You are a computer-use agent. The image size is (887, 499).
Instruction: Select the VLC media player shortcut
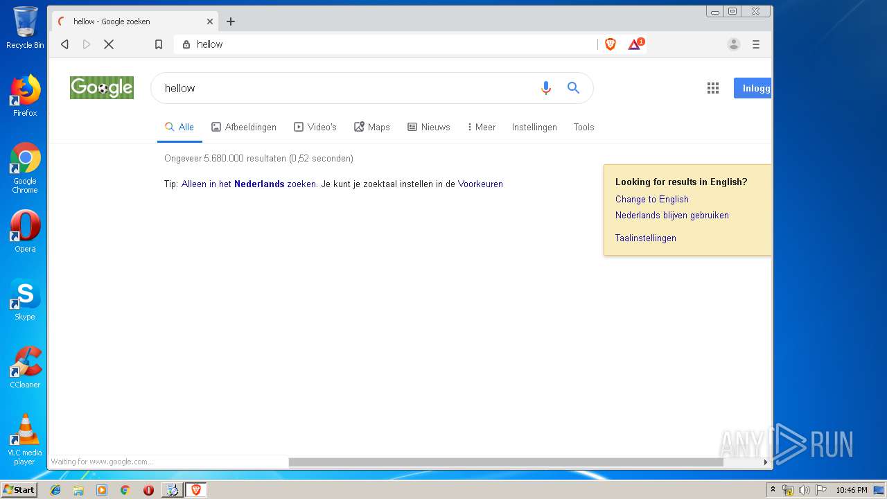point(25,439)
